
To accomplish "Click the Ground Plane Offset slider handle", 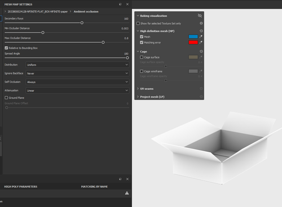I will (x=7, y=108).
